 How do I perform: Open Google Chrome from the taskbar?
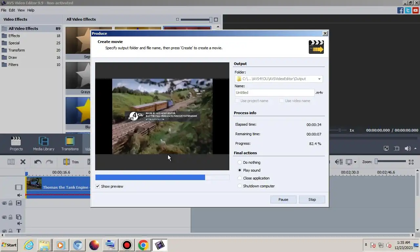(143, 245)
